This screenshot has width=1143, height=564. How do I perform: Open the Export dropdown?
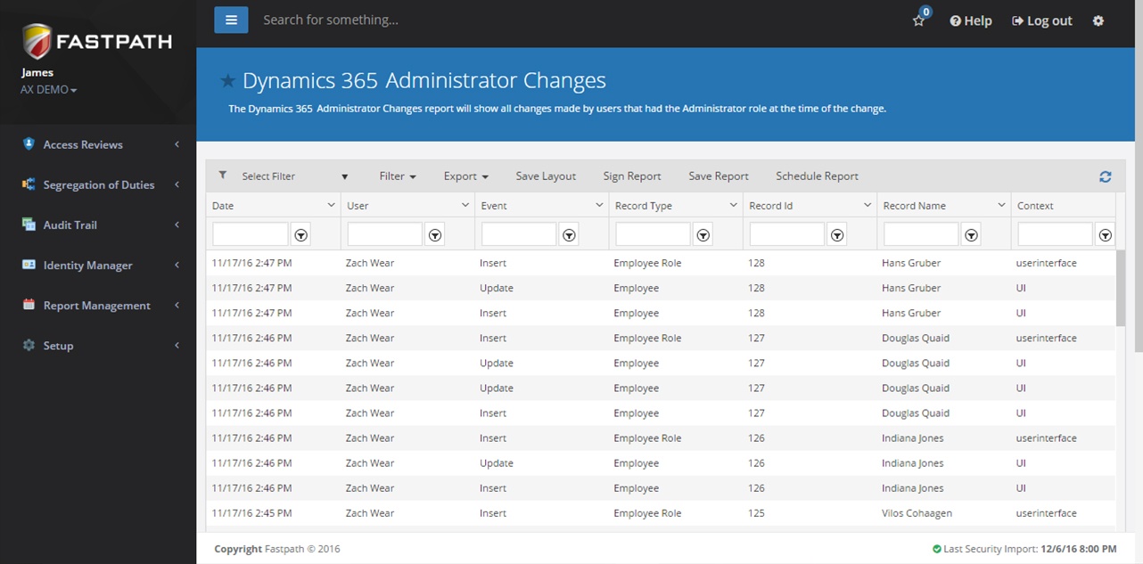point(466,176)
